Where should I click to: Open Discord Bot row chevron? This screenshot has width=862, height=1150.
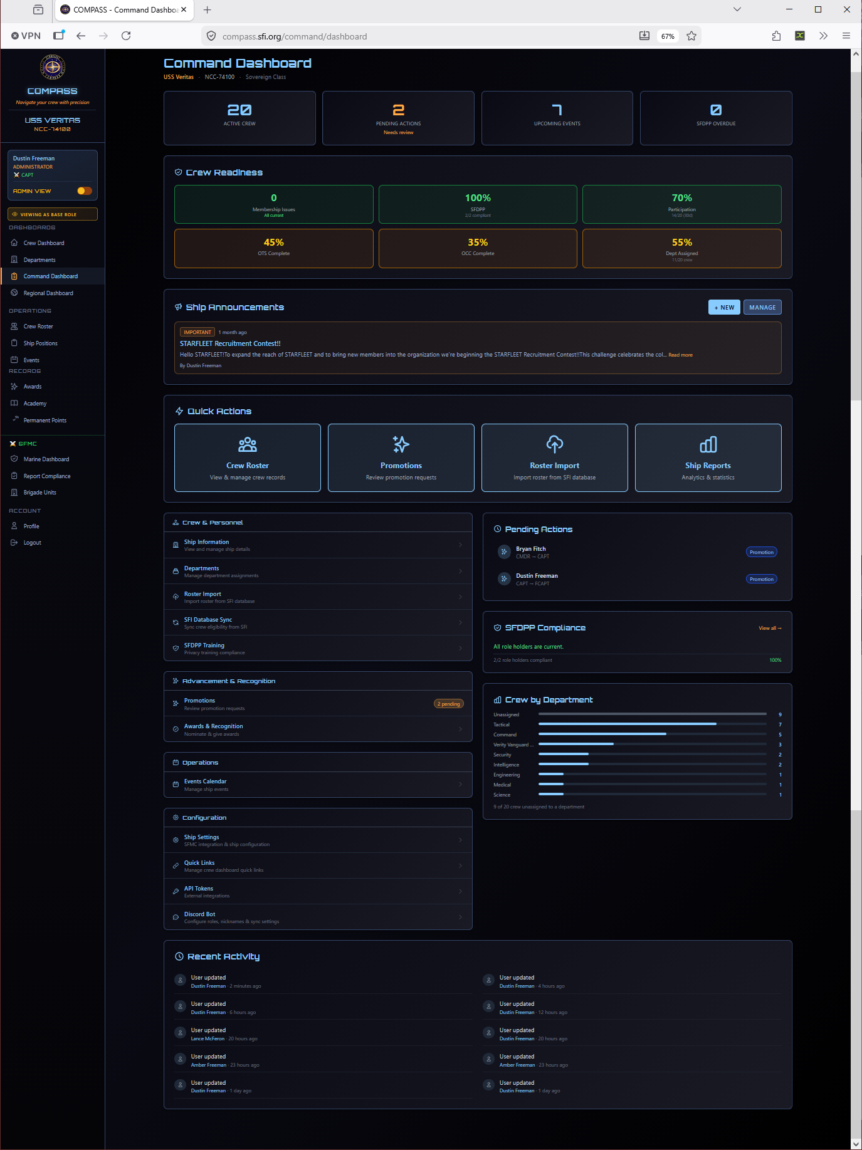click(461, 917)
